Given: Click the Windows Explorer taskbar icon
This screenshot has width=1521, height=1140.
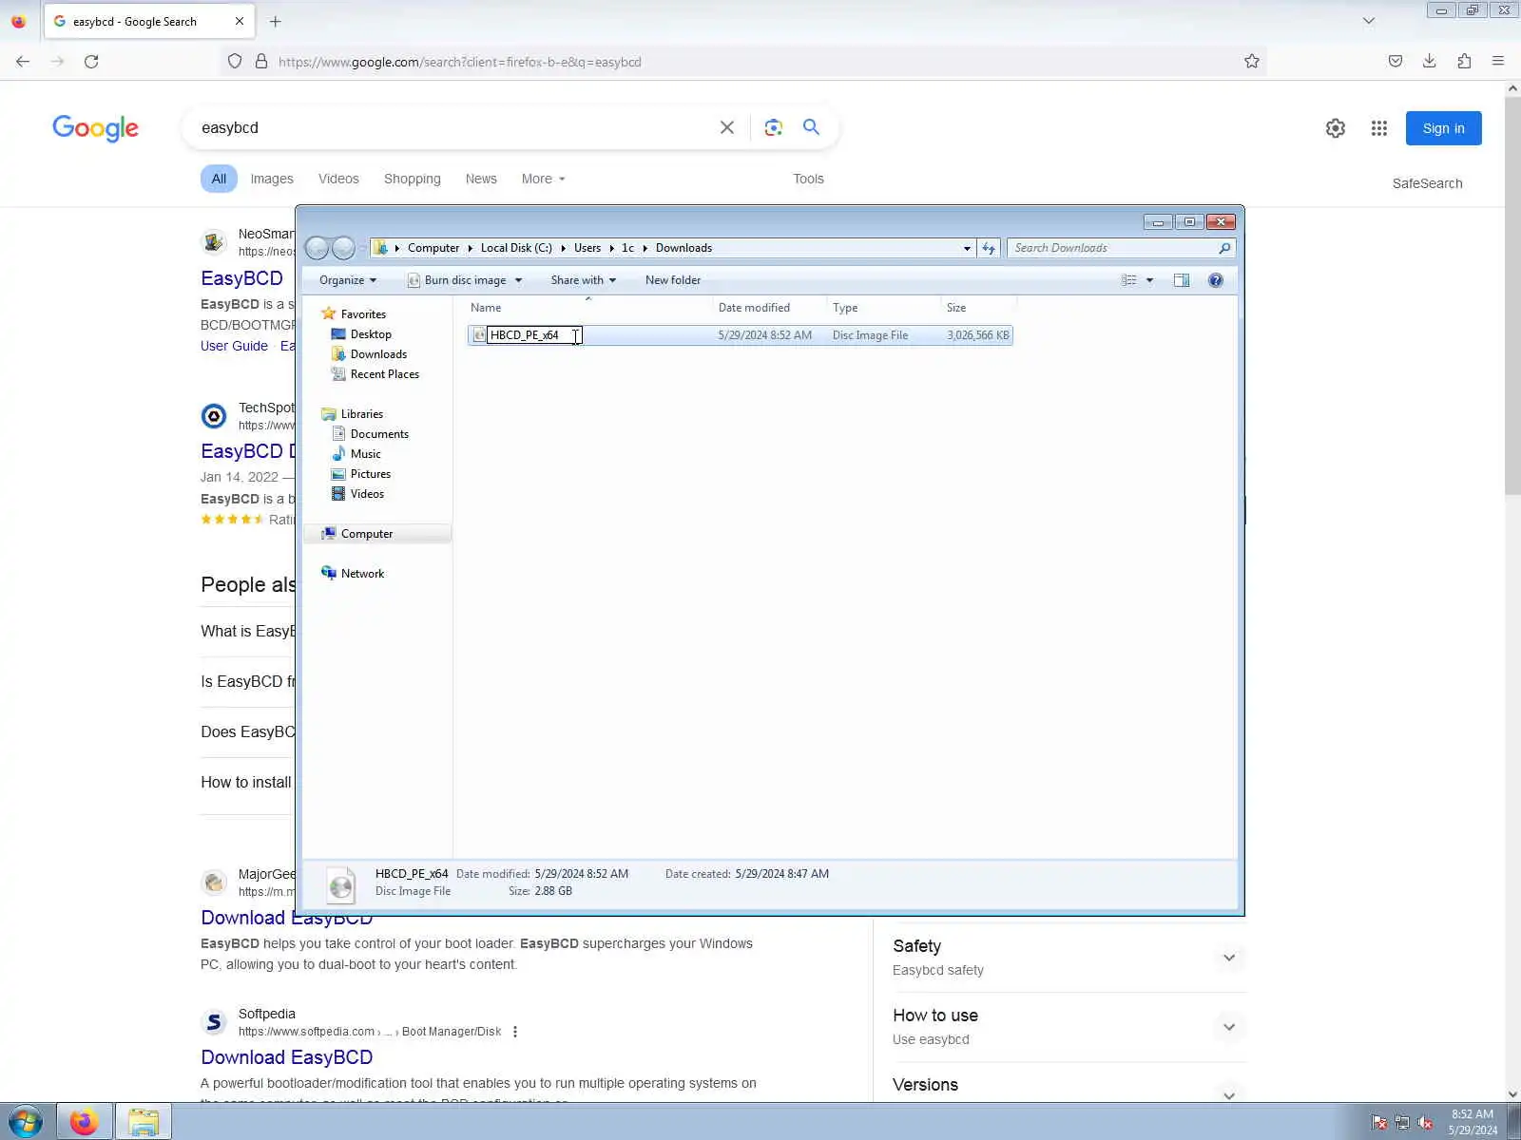Looking at the screenshot, I should [144, 1122].
